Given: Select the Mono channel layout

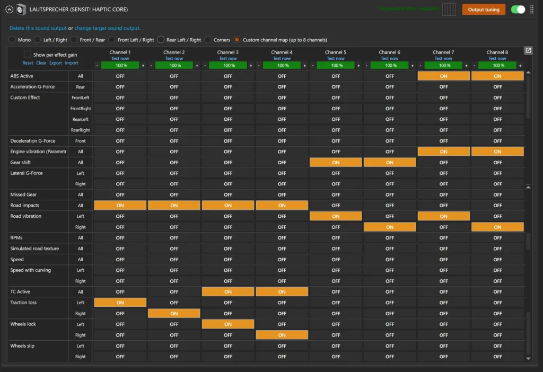Looking at the screenshot, I should pos(12,40).
